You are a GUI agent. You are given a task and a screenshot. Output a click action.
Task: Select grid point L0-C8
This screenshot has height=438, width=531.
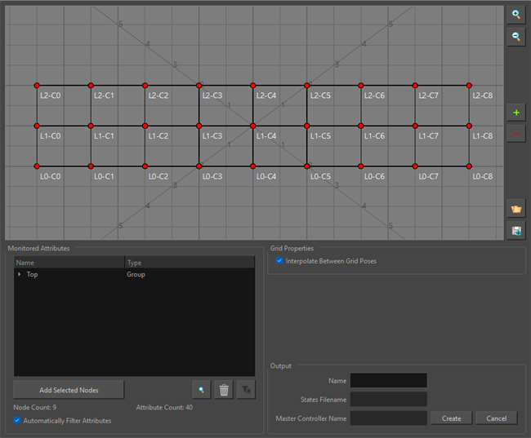(469, 166)
